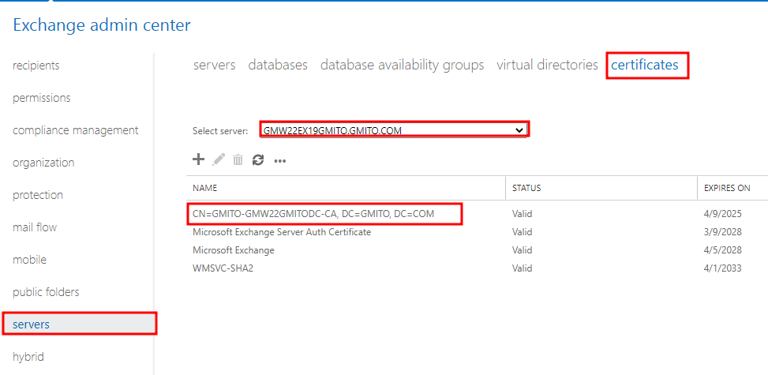Click the 4/1/2033 expiry date
768x375 pixels.
coord(723,268)
